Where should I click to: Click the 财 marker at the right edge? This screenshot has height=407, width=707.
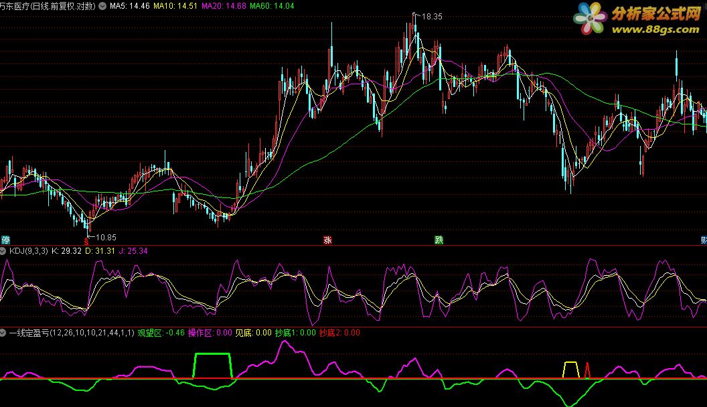tap(704, 240)
